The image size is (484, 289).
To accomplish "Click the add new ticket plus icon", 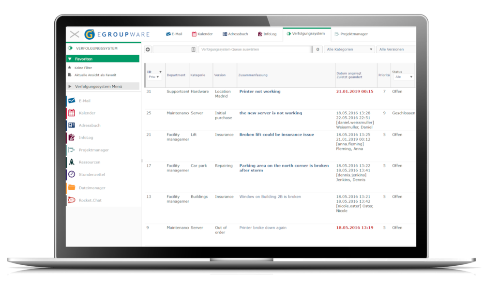I will click(148, 49).
